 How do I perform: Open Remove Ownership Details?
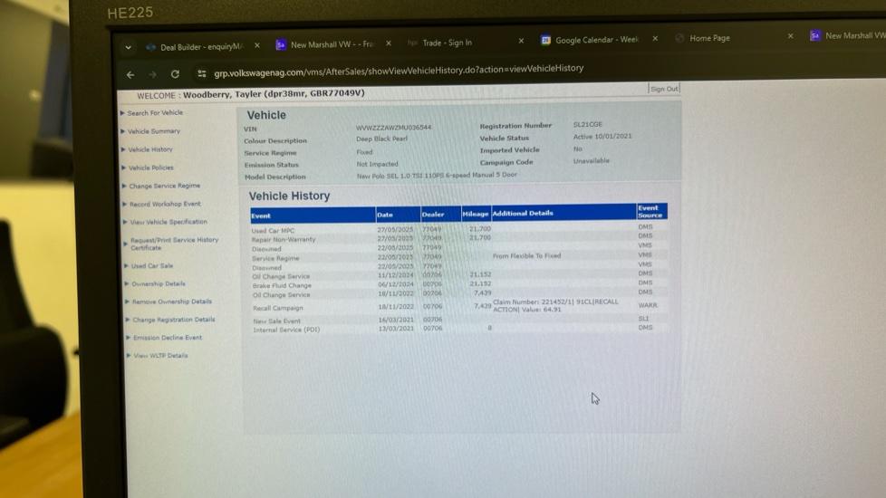pos(172,302)
